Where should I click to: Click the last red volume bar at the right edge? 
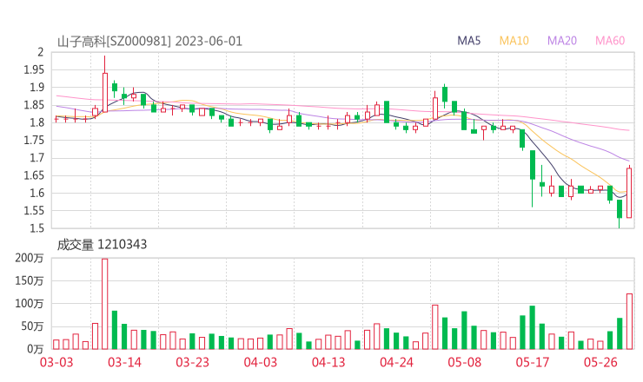coord(629,321)
